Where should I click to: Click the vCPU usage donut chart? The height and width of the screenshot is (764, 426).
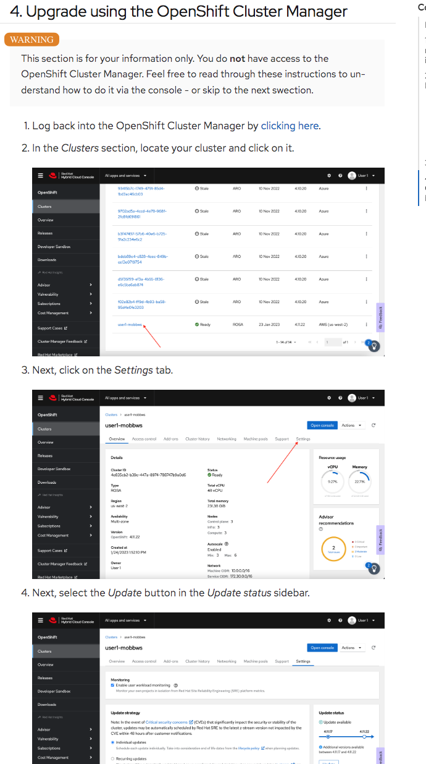pos(333,481)
